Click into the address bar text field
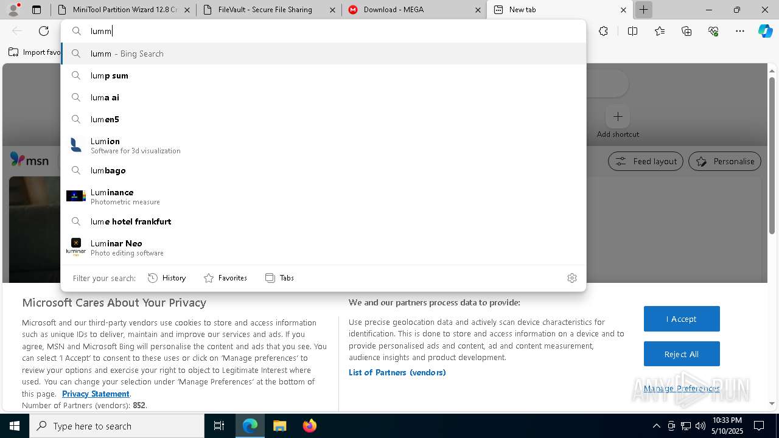This screenshot has width=779, height=438. point(324,31)
